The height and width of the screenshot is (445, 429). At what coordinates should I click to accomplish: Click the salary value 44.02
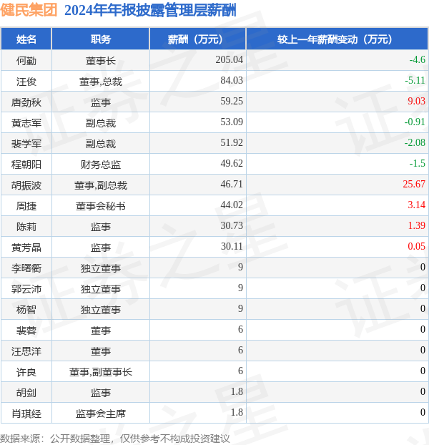coord(232,205)
